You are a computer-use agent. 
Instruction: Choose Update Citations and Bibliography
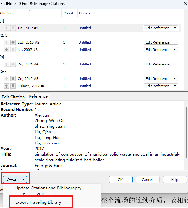(x=48, y=188)
